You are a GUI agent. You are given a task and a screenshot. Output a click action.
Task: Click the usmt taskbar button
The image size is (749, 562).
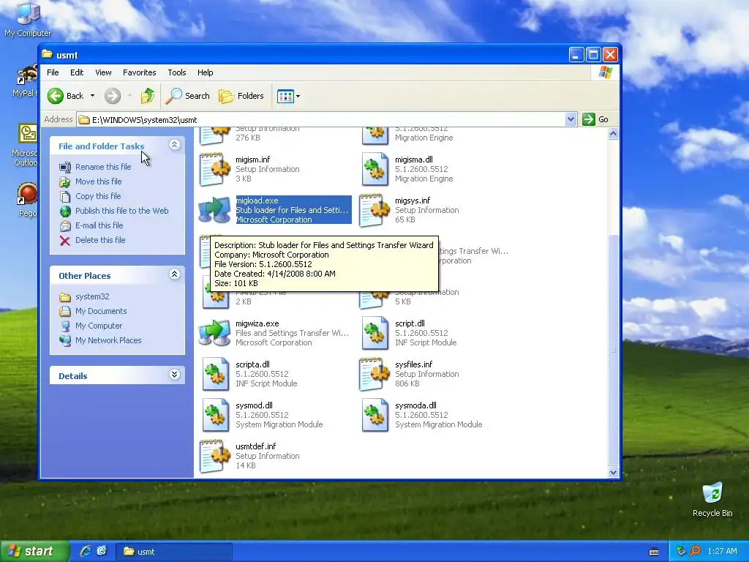(x=174, y=552)
